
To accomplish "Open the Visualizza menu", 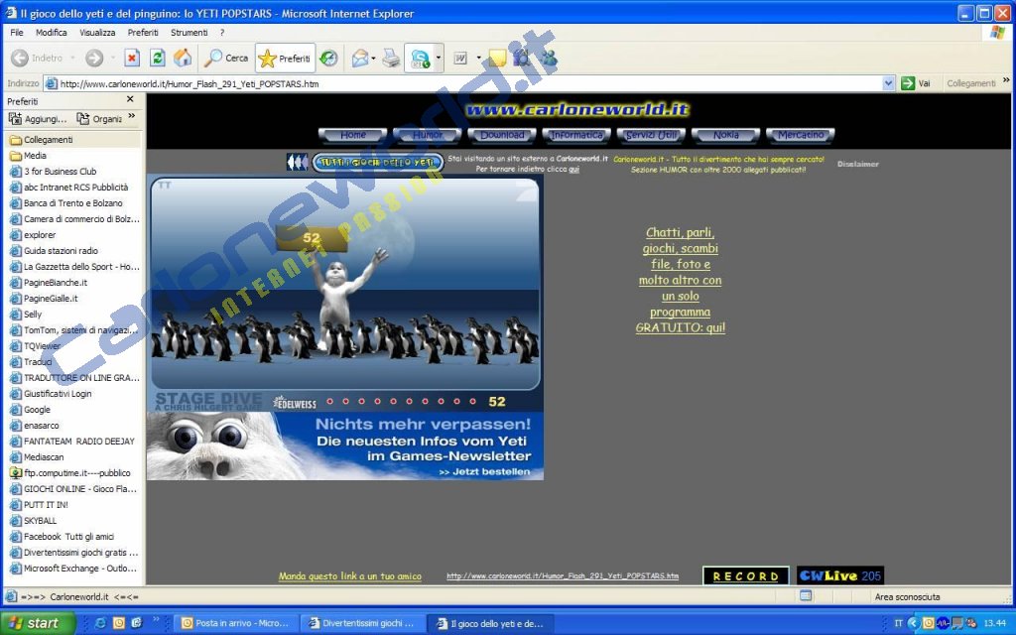I will tap(97, 33).
